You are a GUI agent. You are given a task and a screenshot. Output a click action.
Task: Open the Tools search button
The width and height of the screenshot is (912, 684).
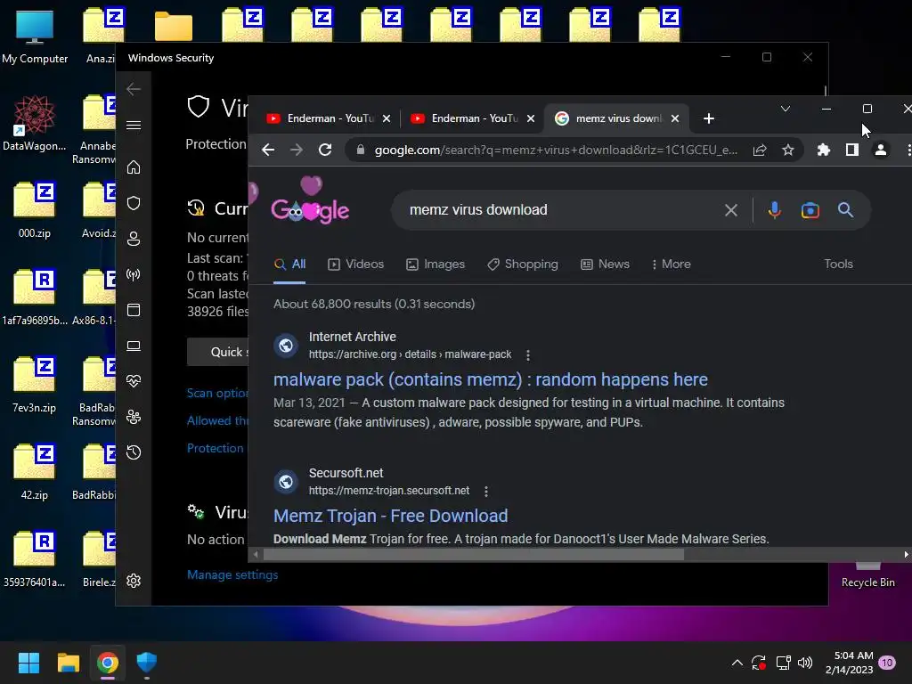(x=838, y=264)
